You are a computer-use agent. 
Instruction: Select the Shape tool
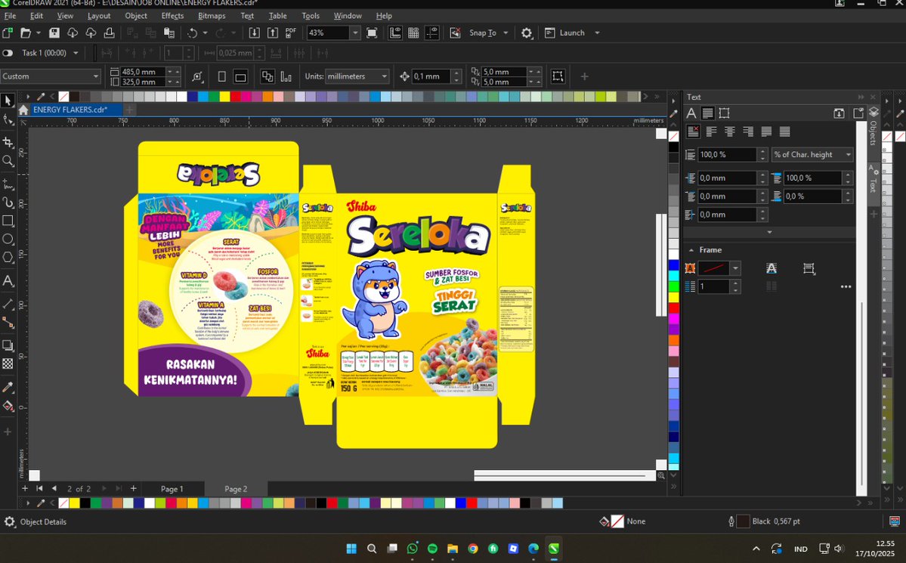click(8, 120)
